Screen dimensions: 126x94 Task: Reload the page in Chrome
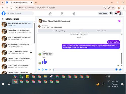click(x=12, y=8)
